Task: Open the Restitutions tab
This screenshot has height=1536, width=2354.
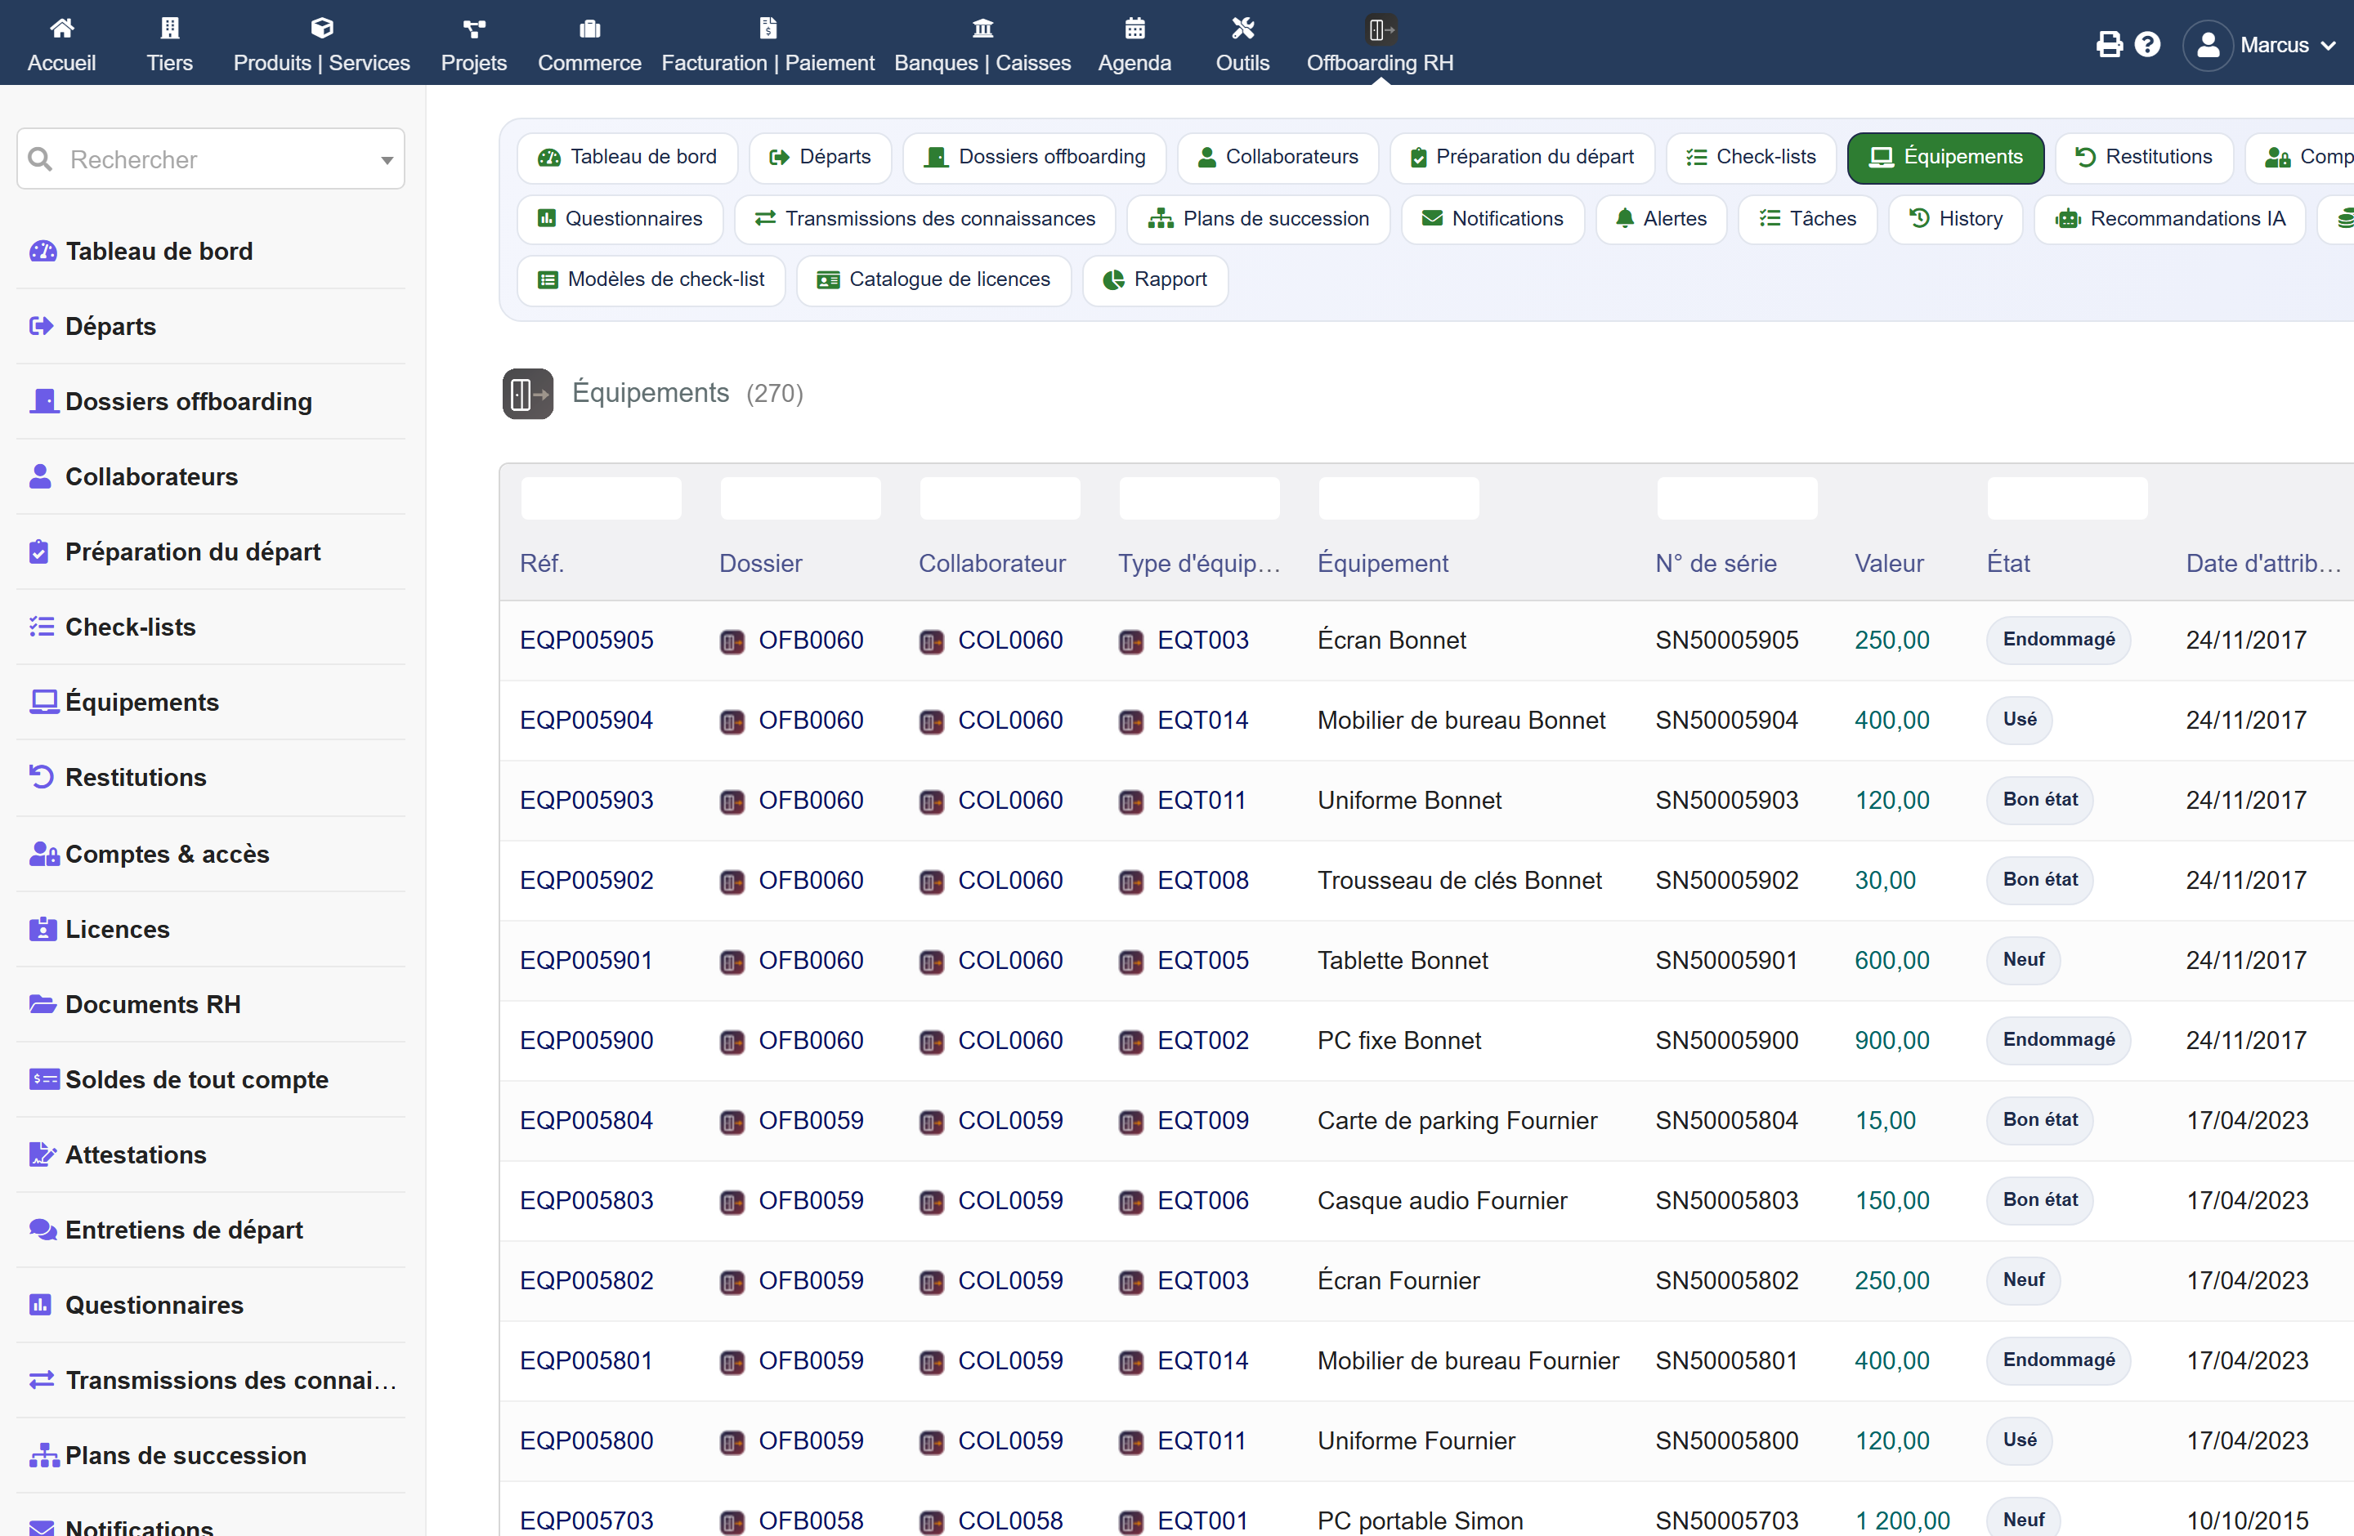Action: pyautogui.click(x=2144, y=157)
